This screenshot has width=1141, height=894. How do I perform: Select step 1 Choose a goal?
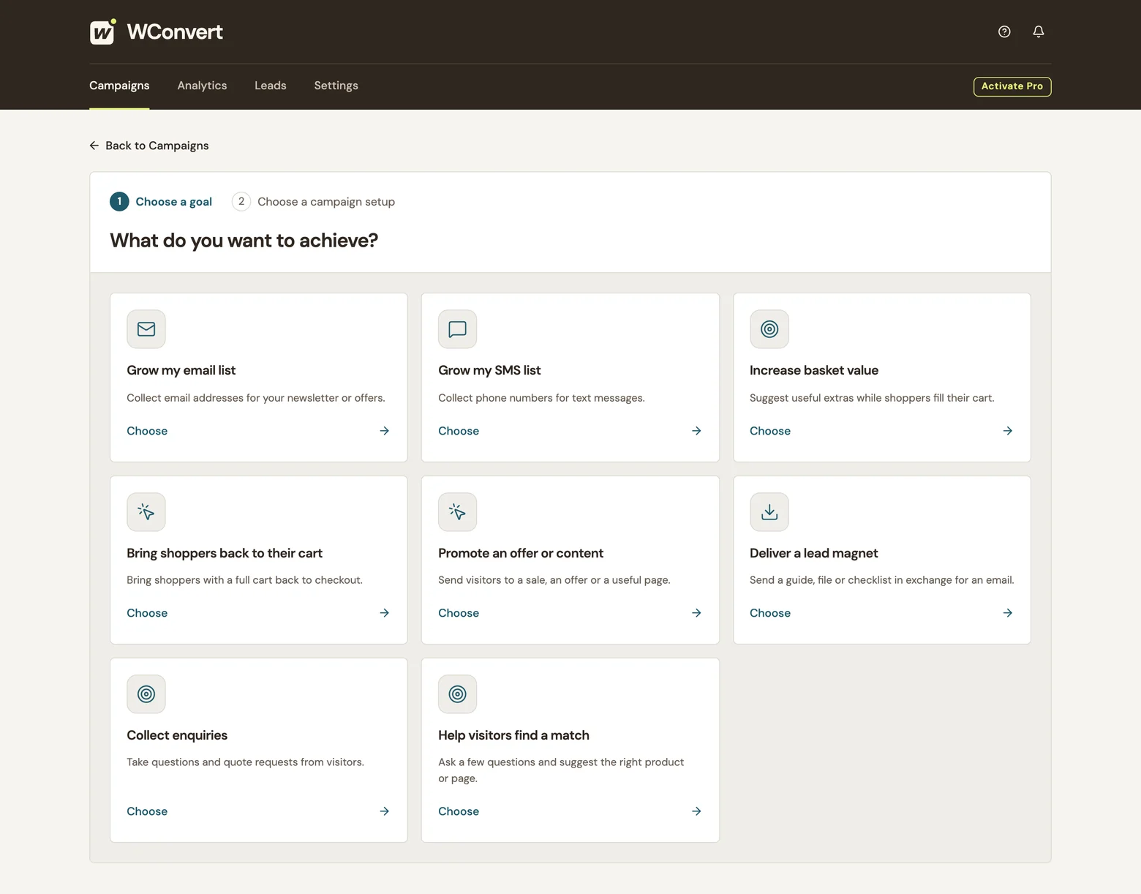click(161, 201)
